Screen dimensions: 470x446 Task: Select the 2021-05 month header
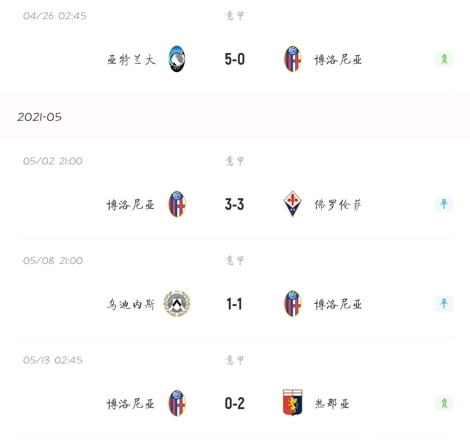(235, 116)
